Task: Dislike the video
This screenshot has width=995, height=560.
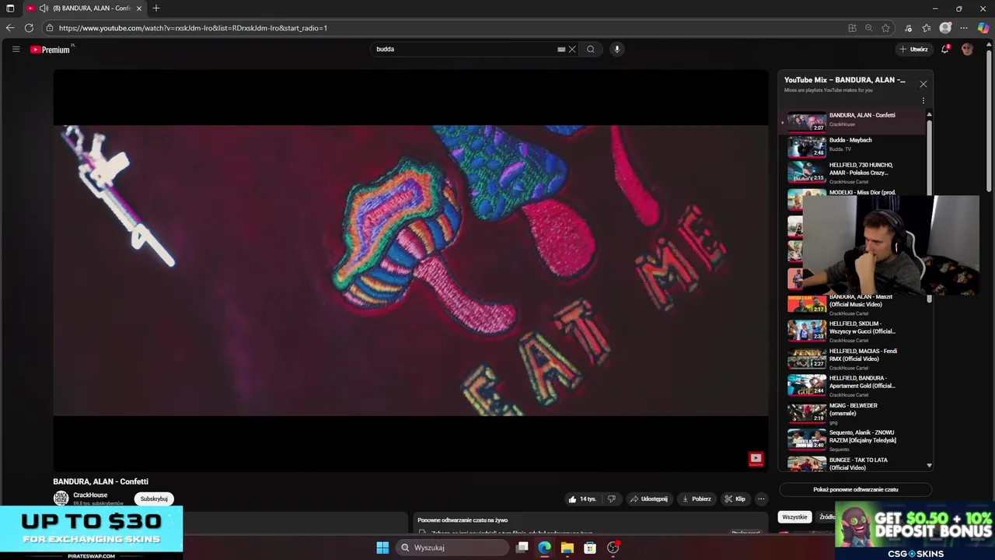Action: click(612, 499)
